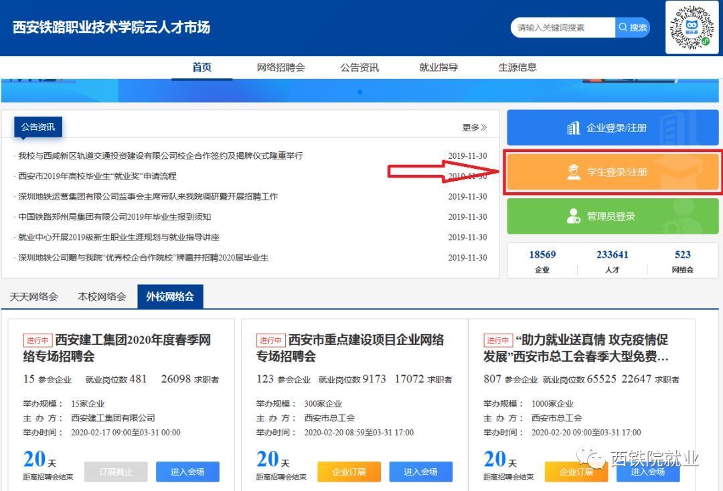
Task: Click the search magnifier button
Action: tap(632, 27)
